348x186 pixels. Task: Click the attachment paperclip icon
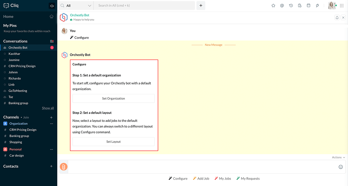[63, 167]
